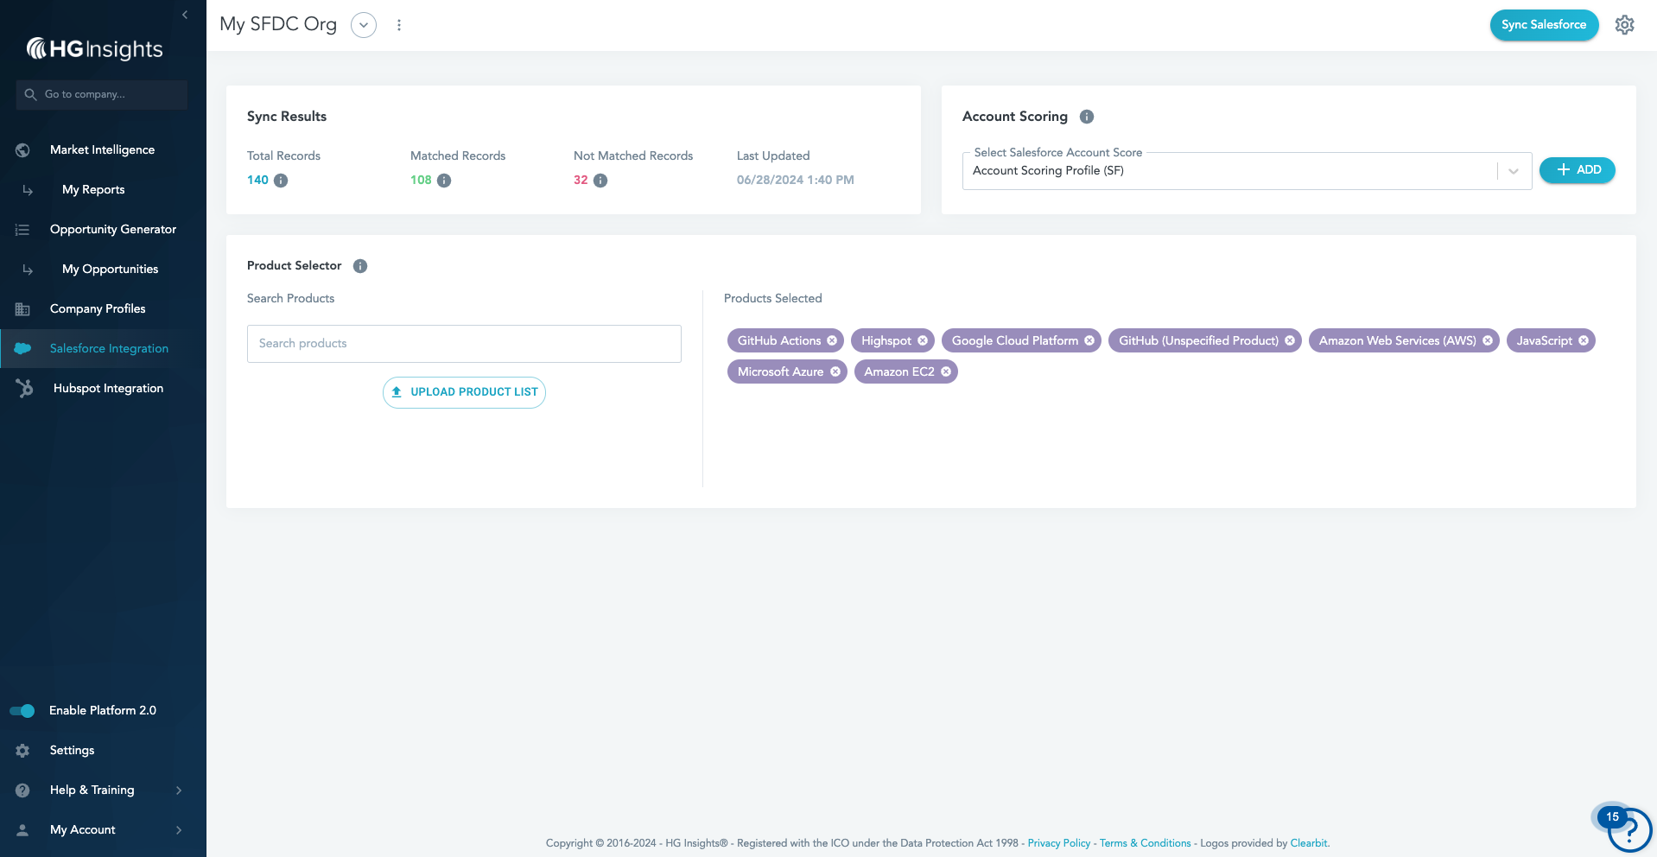Click info icon next to Matched Records 108
This screenshot has height=857, width=1657.
pyautogui.click(x=444, y=181)
